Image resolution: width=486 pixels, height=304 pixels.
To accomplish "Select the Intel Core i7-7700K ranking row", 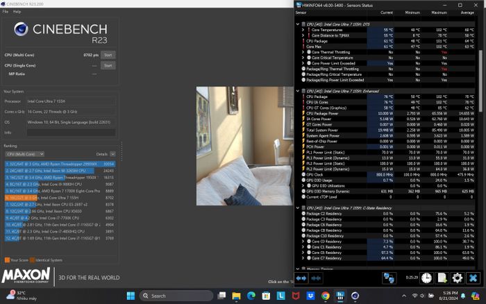I will coord(60,218).
